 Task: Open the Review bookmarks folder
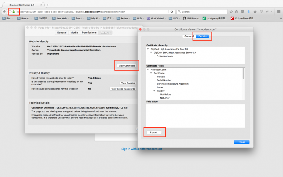[x=123, y=18]
